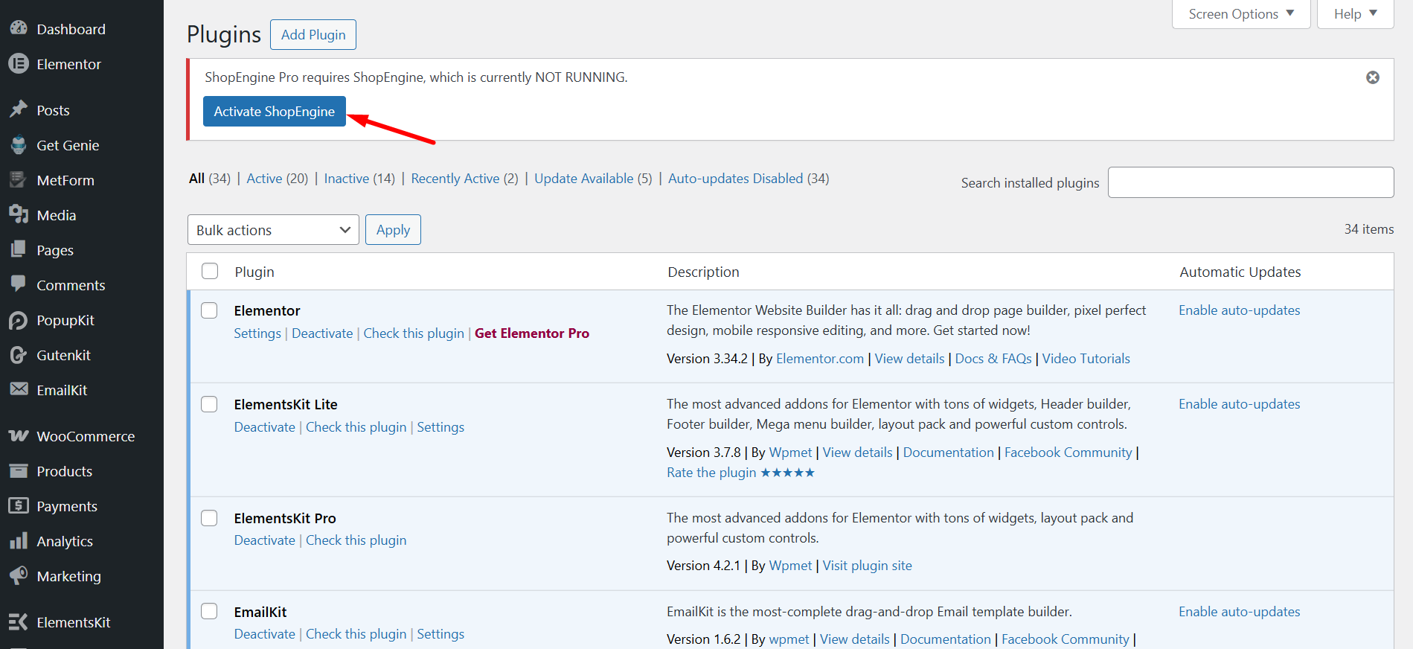
Task: Open Elementor plugin Settings link
Action: point(257,333)
